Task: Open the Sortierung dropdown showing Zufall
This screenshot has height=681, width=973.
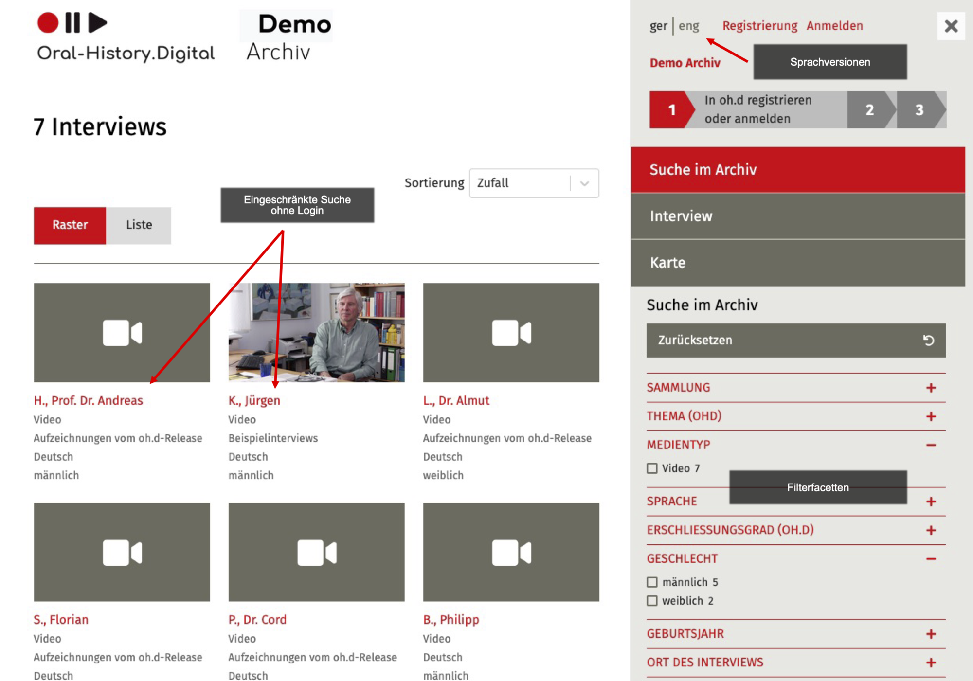Action: click(x=533, y=183)
